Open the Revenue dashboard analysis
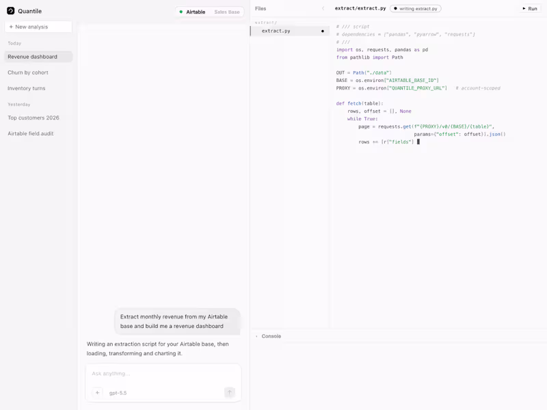Image resolution: width=547 pixels, height=410 pixels. click(38, 57)
